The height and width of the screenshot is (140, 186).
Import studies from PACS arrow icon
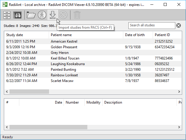tap(53, 15)
